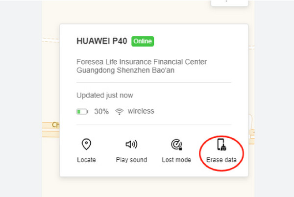Click the Erase data phone icon

221,145
